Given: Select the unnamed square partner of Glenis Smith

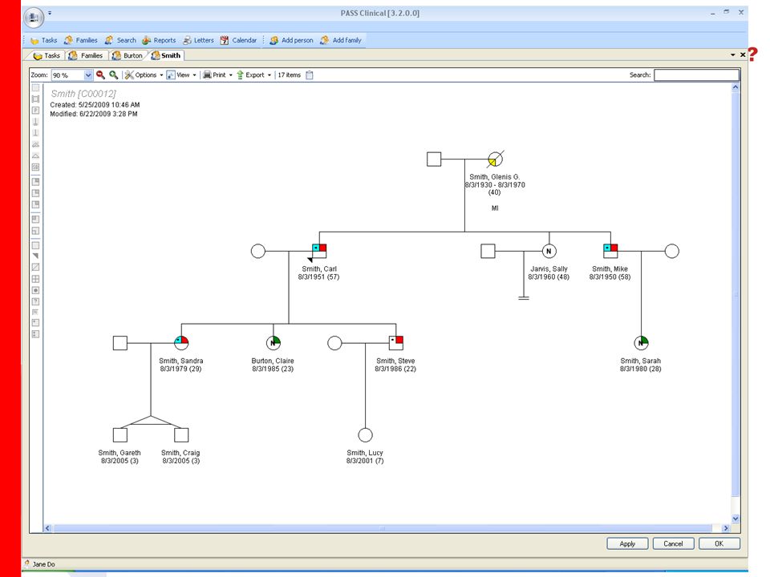Looking at the screenshot, I should pyautogui.click(x=434, y=159).
